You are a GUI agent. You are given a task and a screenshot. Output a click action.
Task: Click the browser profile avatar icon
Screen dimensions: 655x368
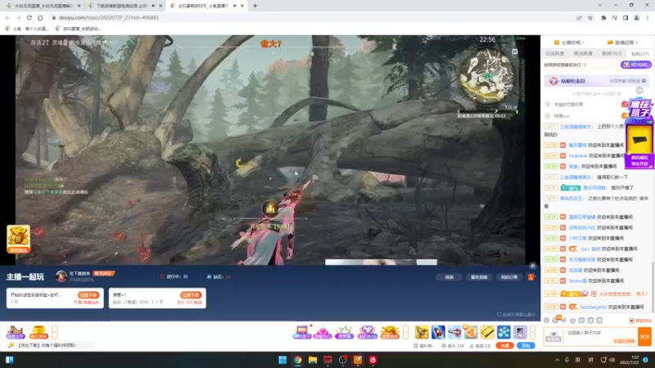pyautogui.click(x=636, y=18)
